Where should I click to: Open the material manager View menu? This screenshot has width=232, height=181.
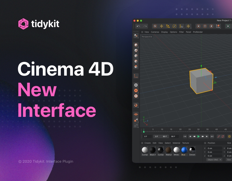(x=161, y=143)
